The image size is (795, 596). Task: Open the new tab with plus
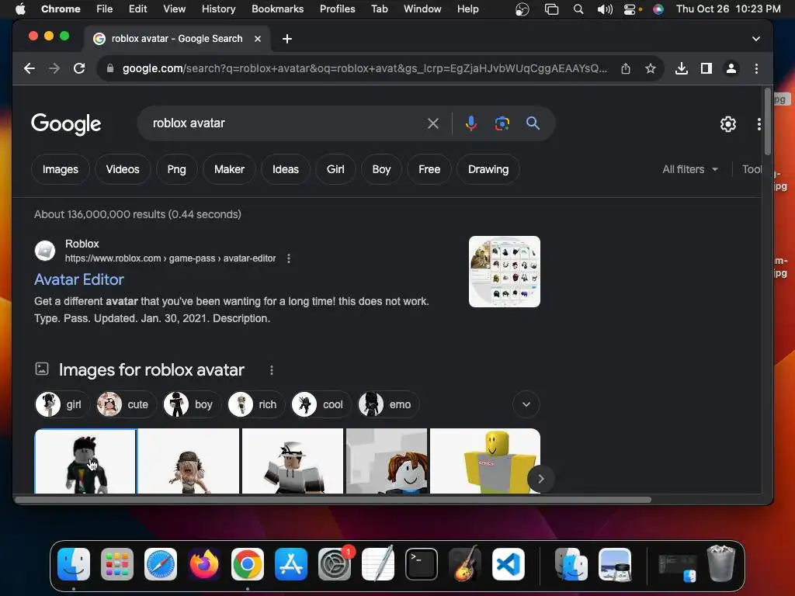coord(287,39)
